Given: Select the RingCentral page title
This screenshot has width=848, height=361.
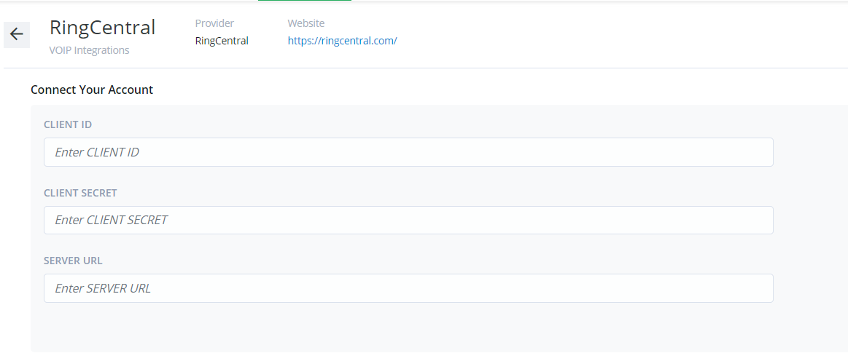Looking at the screenshot, I should 102,28.
